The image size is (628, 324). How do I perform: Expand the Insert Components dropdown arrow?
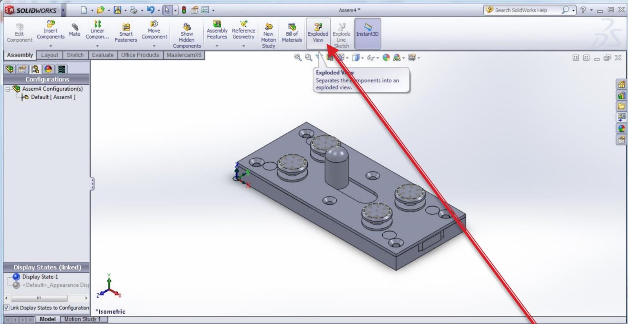51,46
